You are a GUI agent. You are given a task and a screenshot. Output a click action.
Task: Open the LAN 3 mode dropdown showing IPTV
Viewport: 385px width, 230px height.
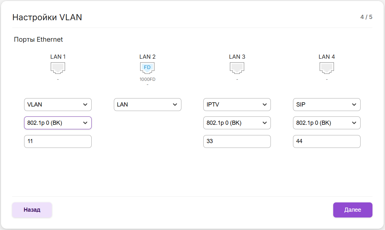(237, 105)
